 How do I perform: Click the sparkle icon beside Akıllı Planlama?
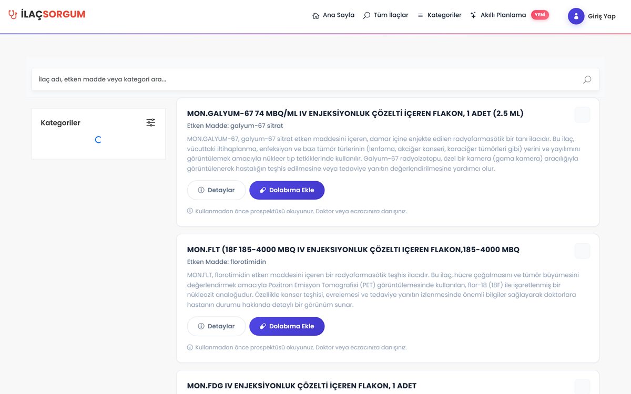click(473, 15)
